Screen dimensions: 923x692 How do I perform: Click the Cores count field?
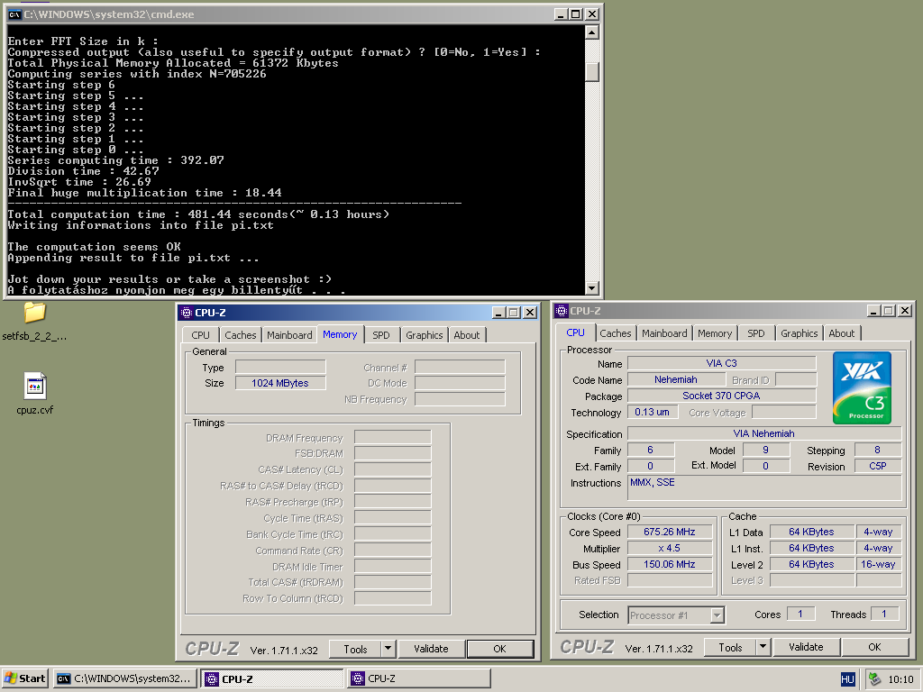800,615
